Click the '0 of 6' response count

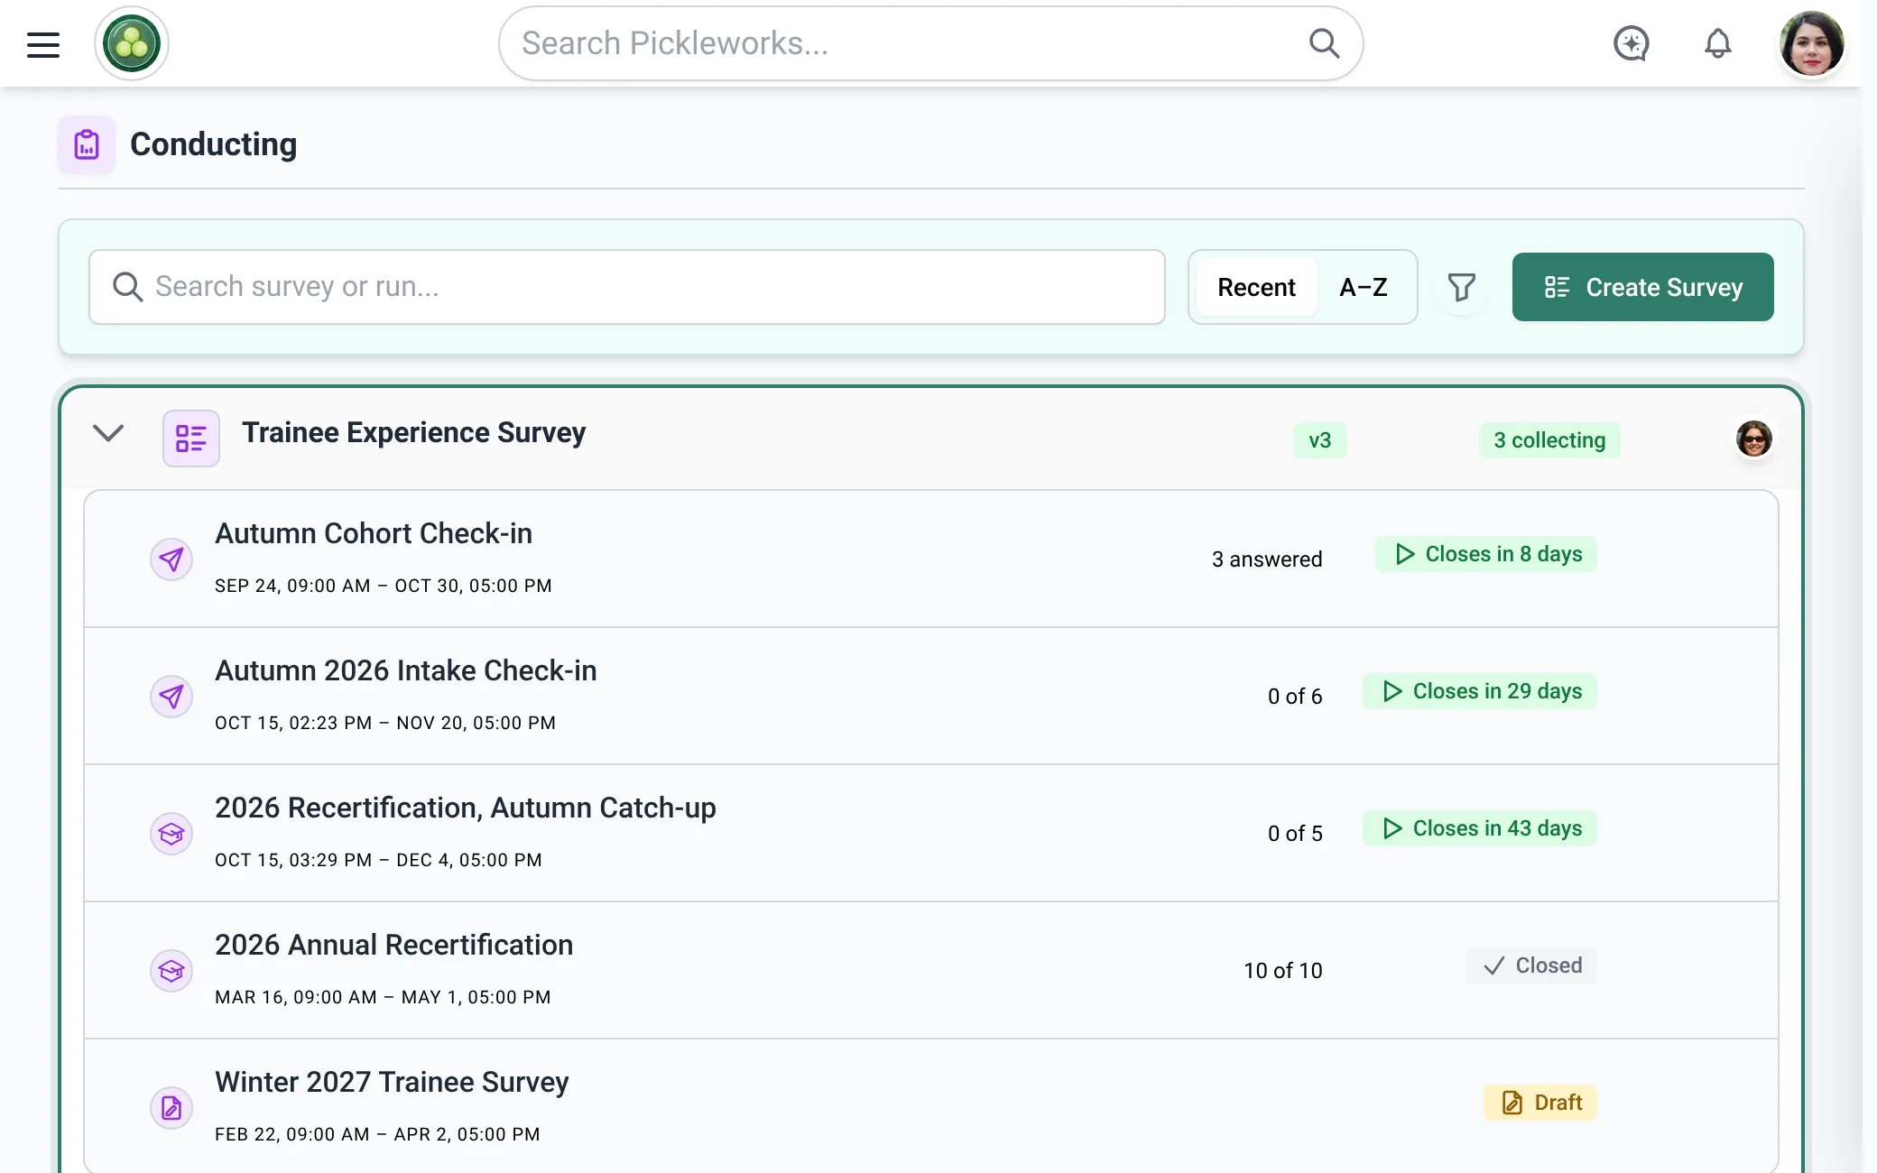tap(1295, 697)
